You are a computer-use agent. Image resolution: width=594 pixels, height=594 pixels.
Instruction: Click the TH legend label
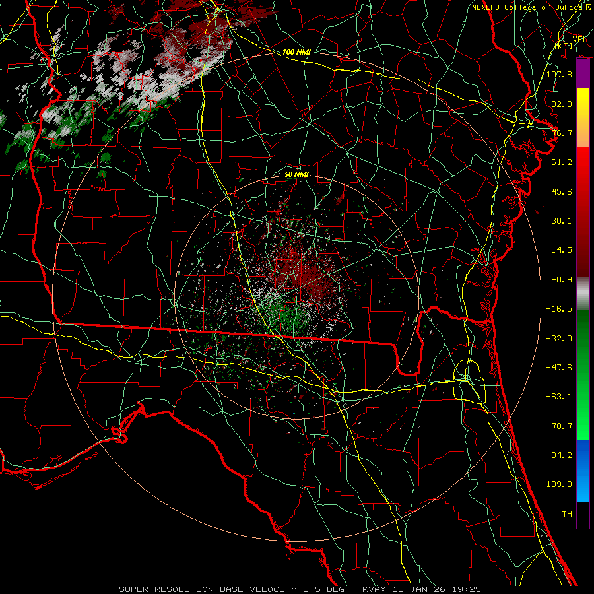pyautogui.click(x=567, y=514)
